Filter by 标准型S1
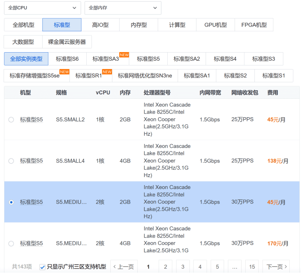Screen dimensions: 301x273 click(274, 75)
